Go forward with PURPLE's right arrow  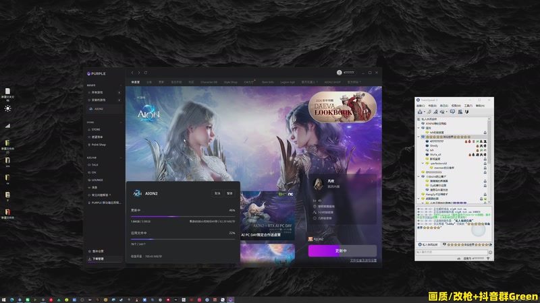(139, 73)
